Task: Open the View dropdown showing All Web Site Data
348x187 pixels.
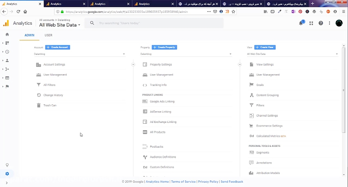Action: tap(292, 54)
